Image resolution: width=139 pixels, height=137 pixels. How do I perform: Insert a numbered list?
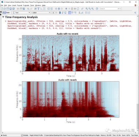[89, 12]
